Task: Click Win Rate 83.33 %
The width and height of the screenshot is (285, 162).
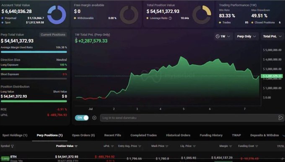Action: (x=227, y=16)
